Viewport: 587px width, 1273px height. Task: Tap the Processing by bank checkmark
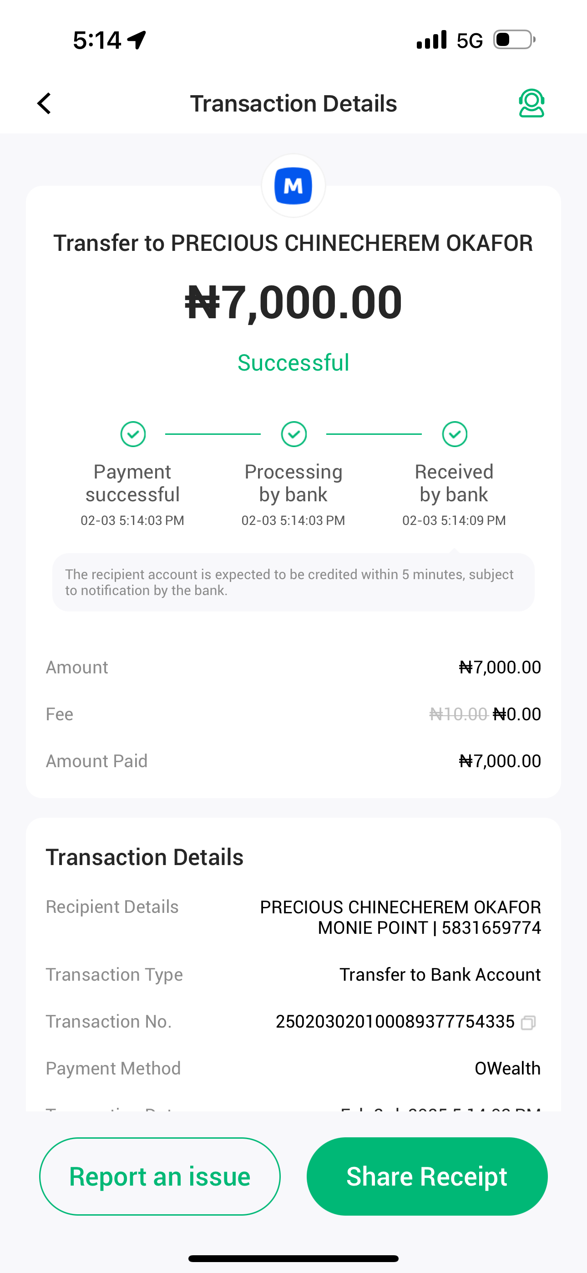click(294, 434)
